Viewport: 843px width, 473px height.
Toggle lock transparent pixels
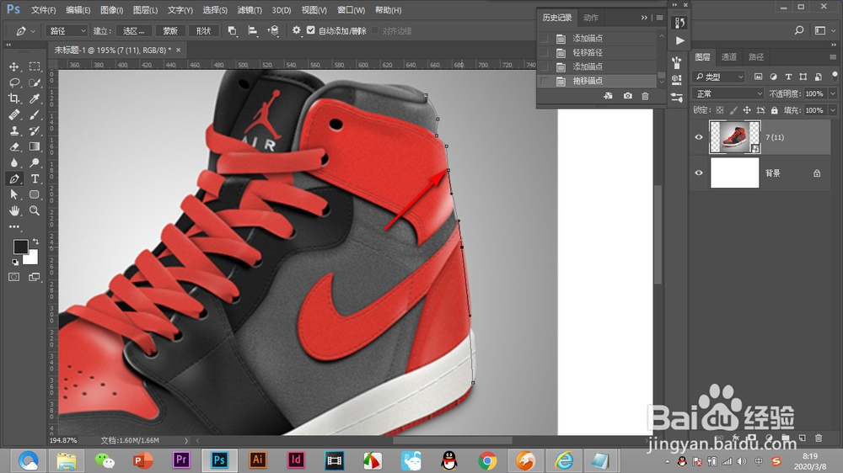719,110
